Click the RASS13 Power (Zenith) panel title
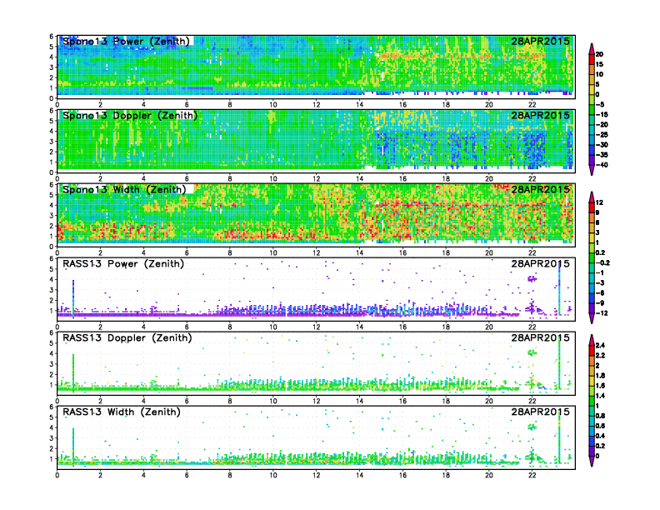 pyautogui.click(x=123, y=264)
